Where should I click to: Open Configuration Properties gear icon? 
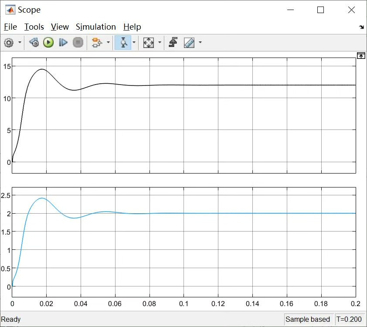tap(9, 43)
